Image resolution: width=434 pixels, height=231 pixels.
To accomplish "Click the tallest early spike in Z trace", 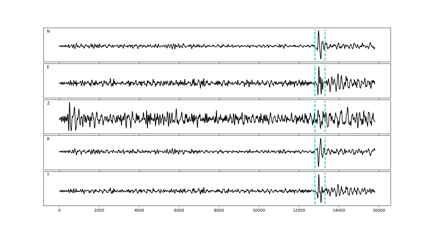I will (x=69, y=103).
